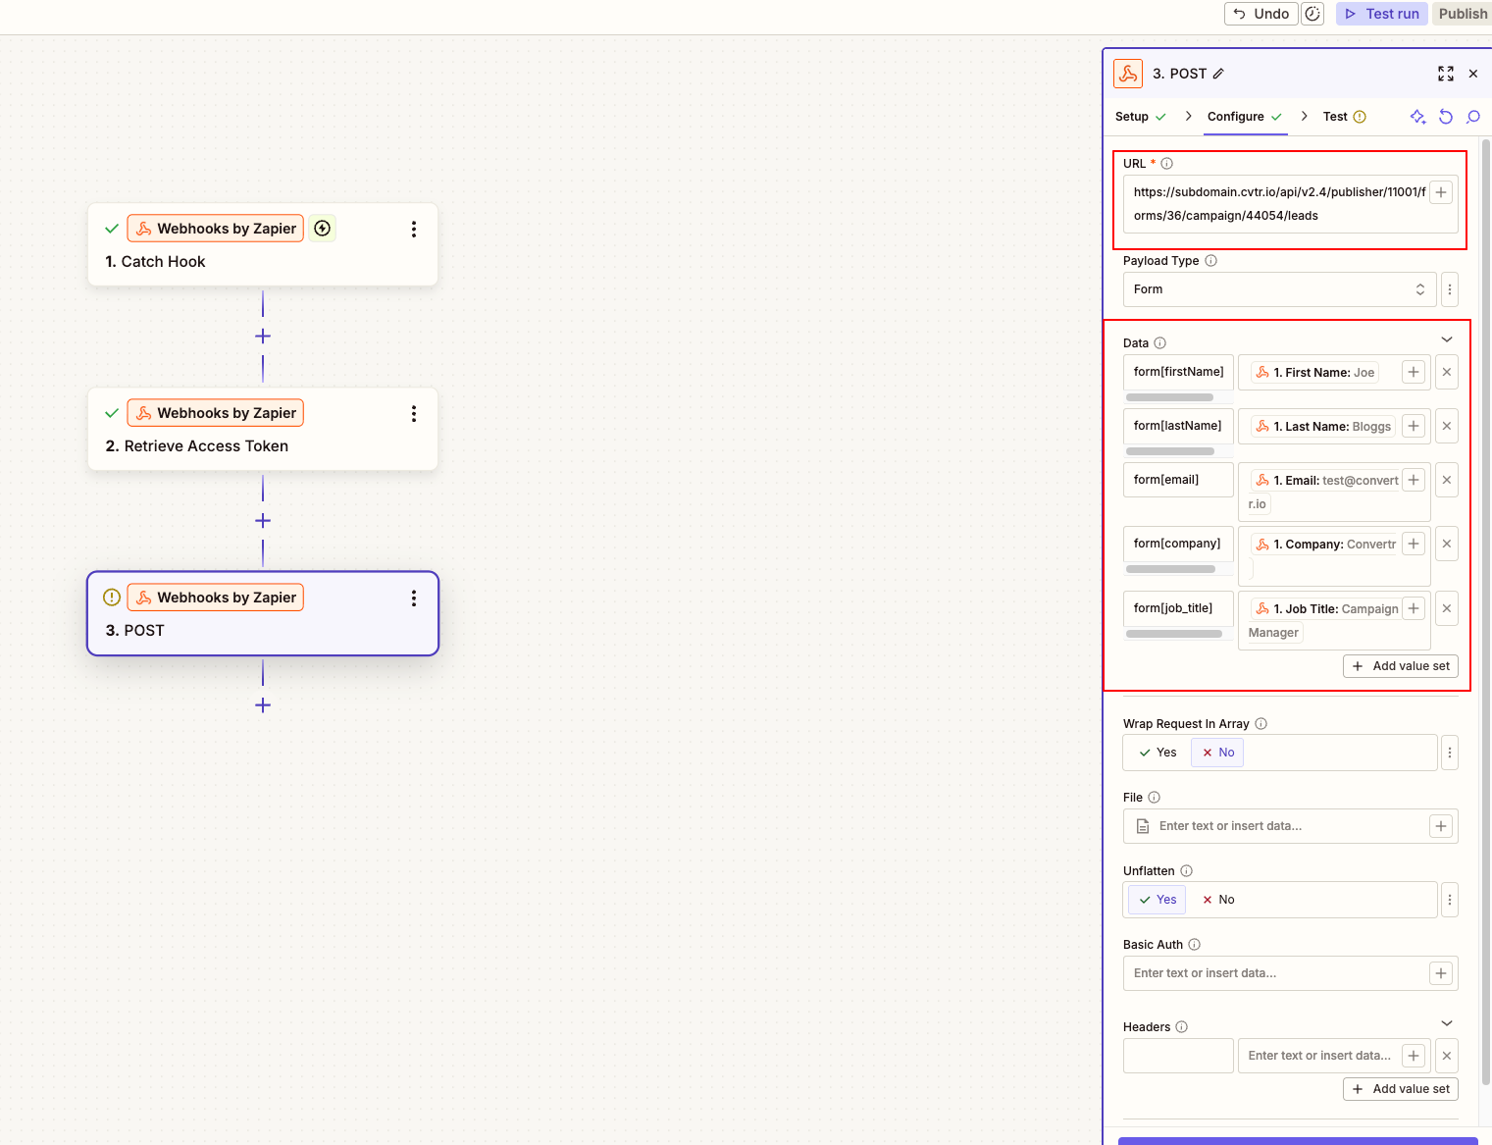
Task: Delete the form[company] data row
Action: tap(1447, 544)
